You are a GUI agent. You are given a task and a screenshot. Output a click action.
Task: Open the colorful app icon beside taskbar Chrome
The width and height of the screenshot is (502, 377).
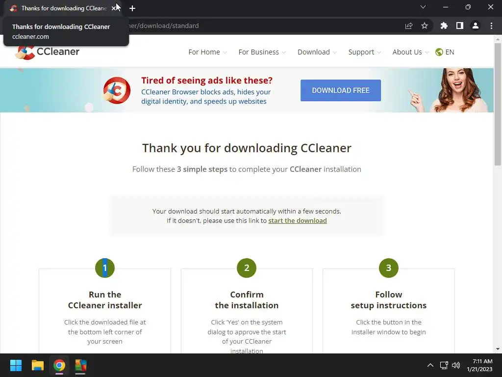click(81, 365)
